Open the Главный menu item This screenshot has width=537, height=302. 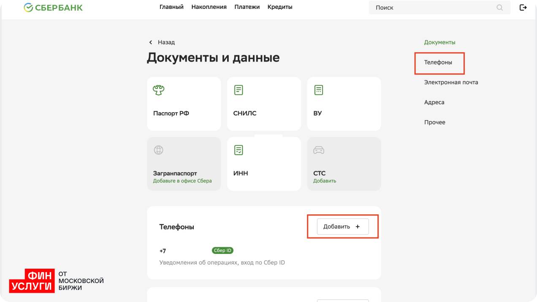pos(171,7)
